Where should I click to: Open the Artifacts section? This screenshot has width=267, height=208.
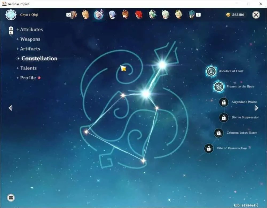pyautogui.click(x=30, y=49)
